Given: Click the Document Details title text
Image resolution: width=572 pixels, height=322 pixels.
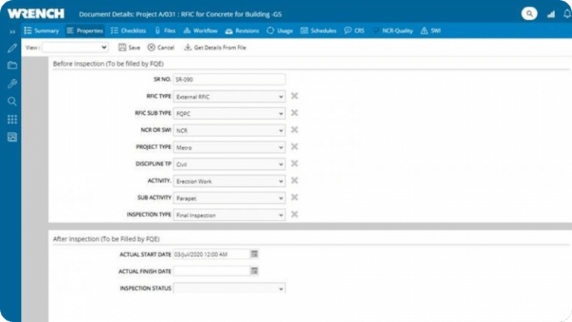Looking at the screenshot, I should pos(180,14).
